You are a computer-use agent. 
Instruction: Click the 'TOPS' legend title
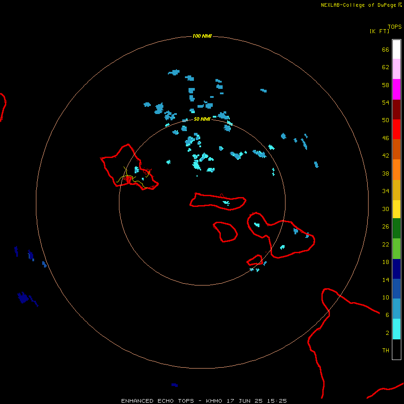[395, 27]
